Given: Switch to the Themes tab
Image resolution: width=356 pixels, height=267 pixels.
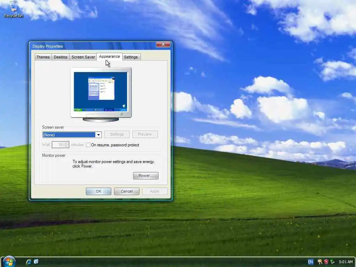Looking at the screenshot, I should tap(43, 57).
